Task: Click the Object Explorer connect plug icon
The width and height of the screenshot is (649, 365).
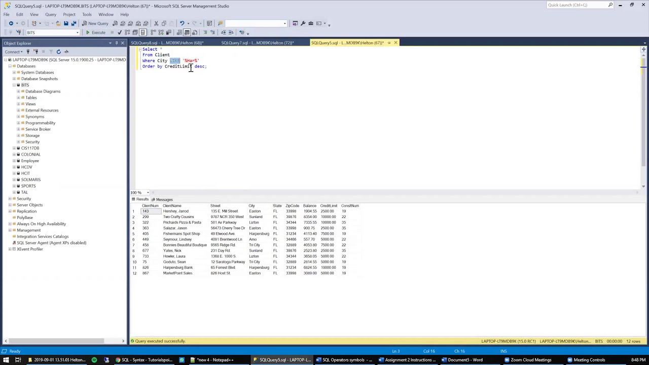Action: point(28,52)
